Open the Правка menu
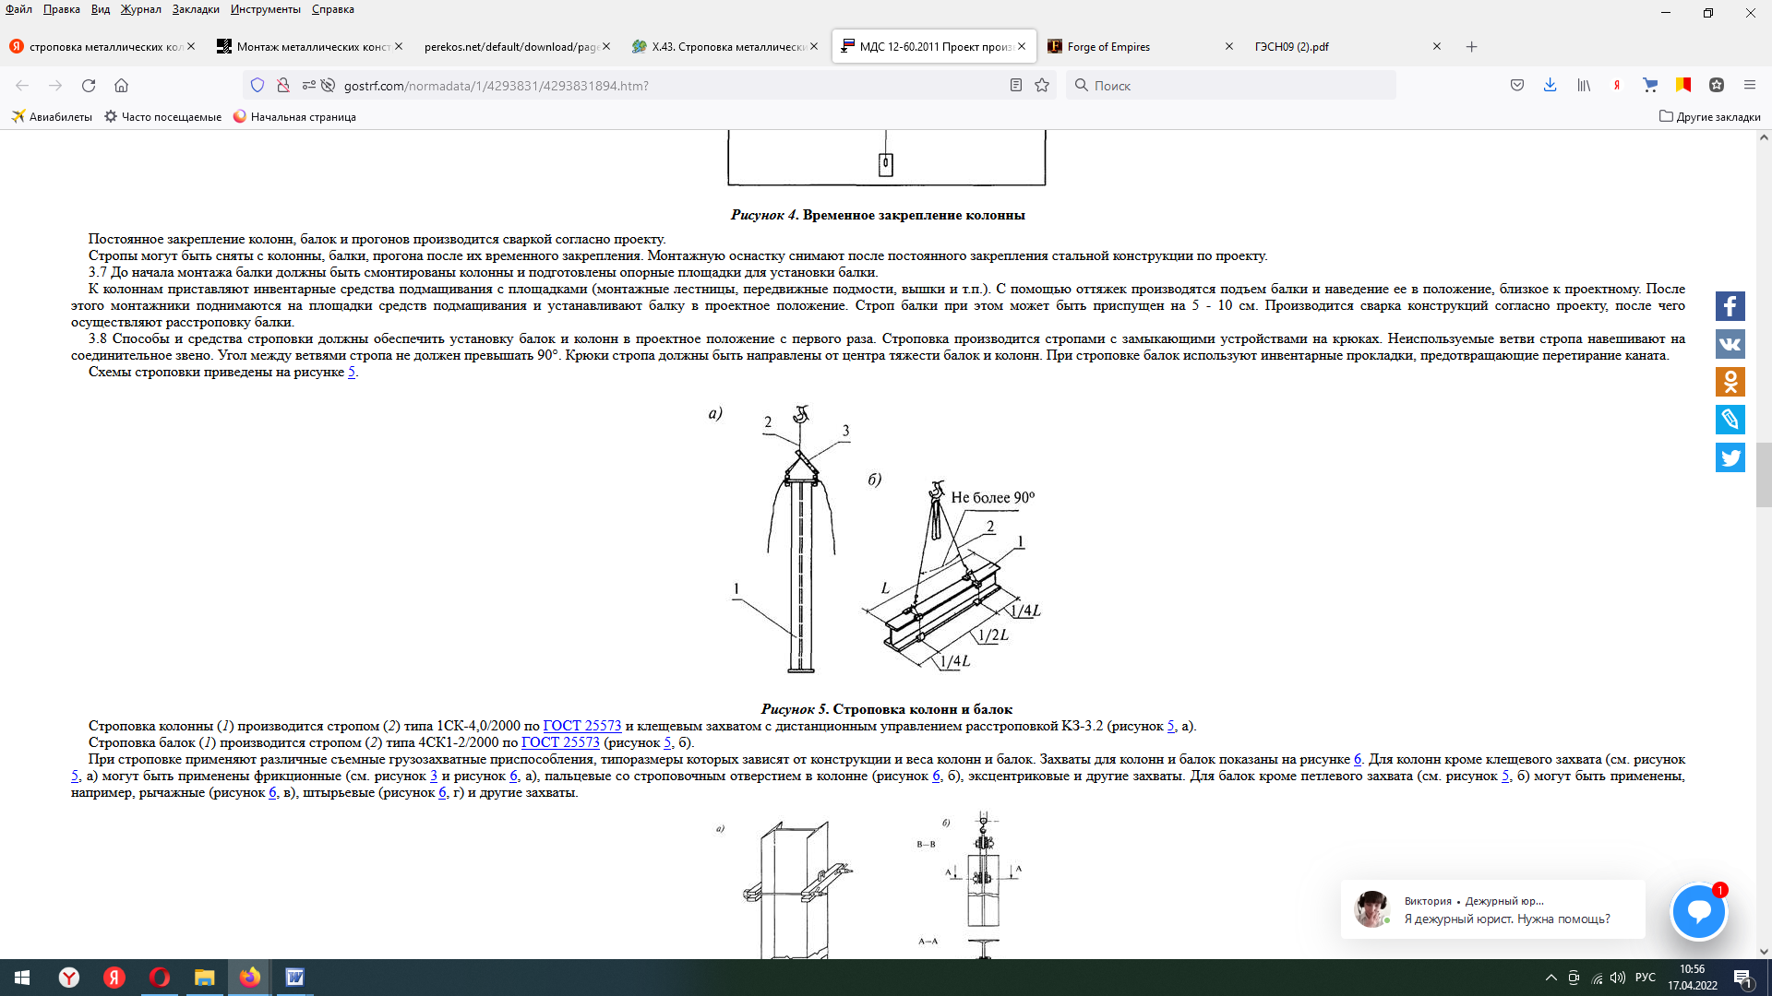Screen dimensions: 1772x996 62,9
